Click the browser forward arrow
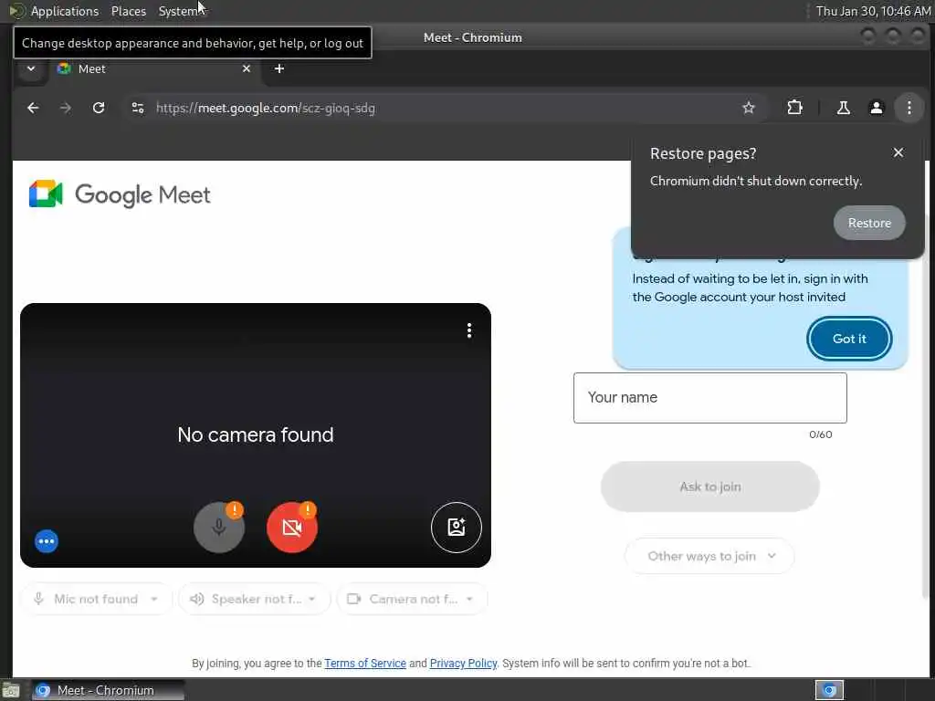Viewport: 935px width, 701px height. 66,108
